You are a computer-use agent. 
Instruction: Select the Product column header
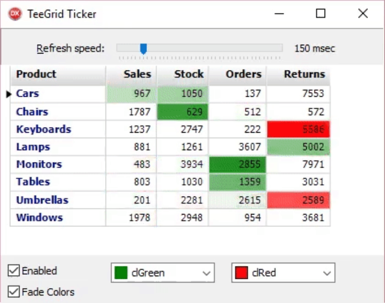point(58,74)
